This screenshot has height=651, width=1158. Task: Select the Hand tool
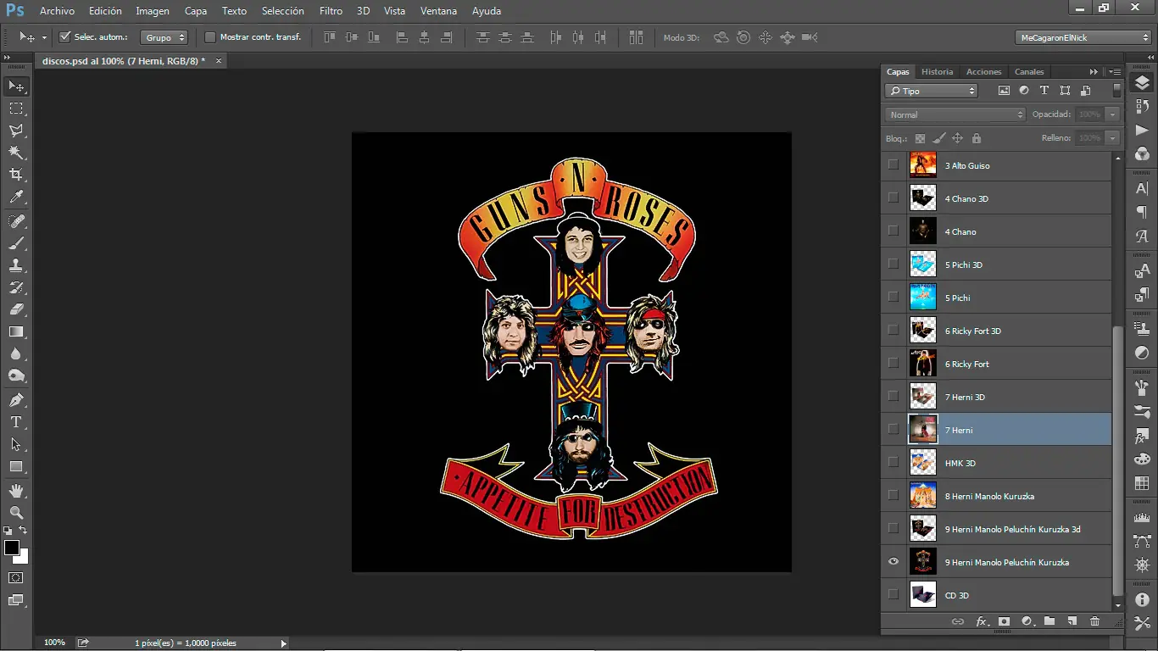(x=16, y=491)
